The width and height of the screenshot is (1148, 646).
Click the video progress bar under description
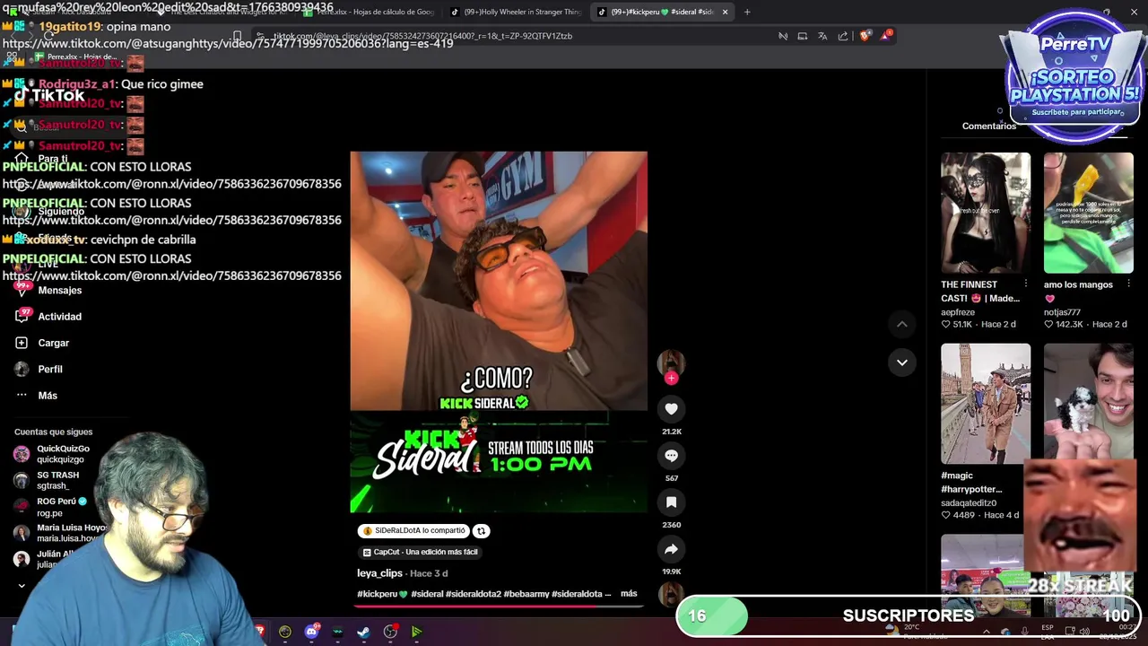pos(498,606)
